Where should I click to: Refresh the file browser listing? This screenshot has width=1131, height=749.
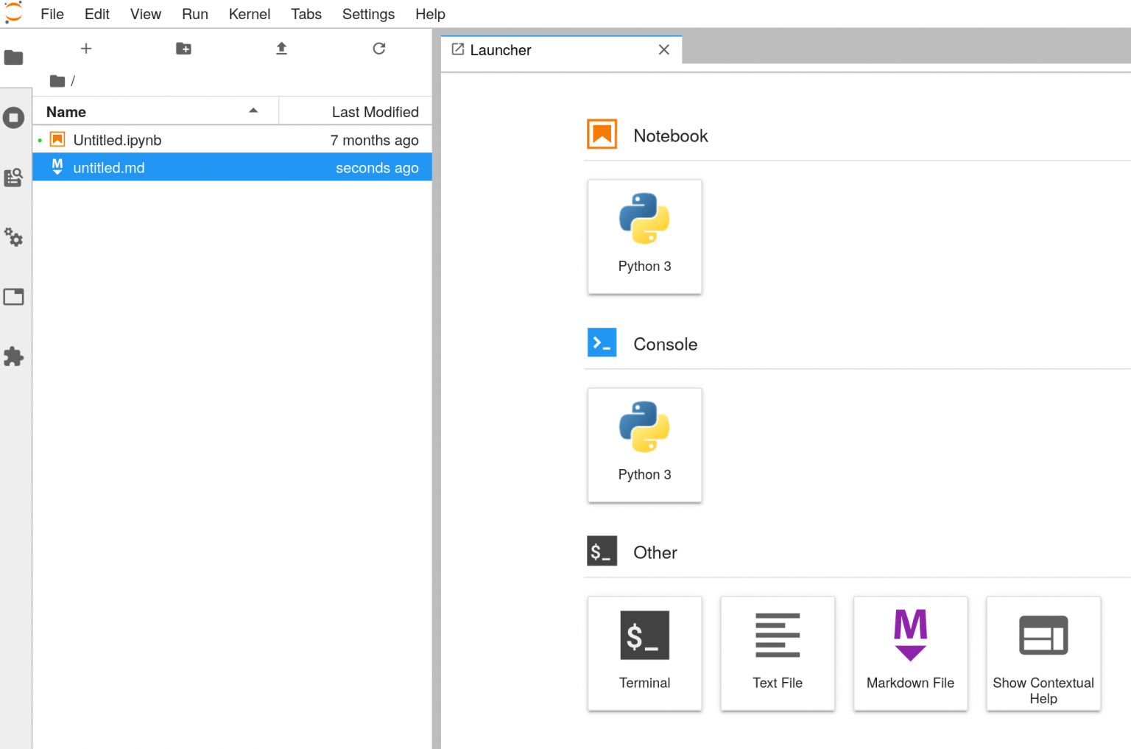pyautogui.click(x=379, y=48)
